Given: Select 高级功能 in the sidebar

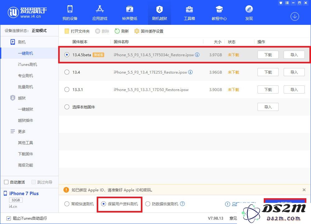Looking at the screenshot, I should pos(26,165).
